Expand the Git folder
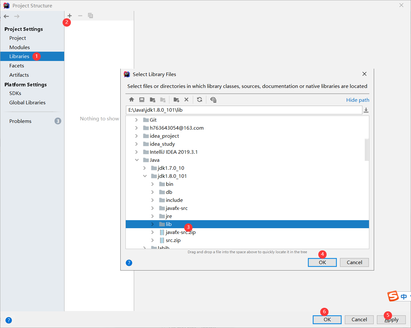The image size is (411, 328). (x=137, y=120)
